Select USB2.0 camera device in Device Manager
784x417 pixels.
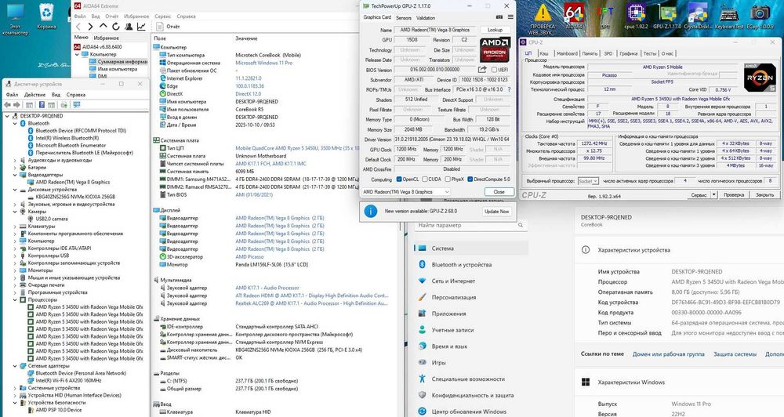point(52,219)
